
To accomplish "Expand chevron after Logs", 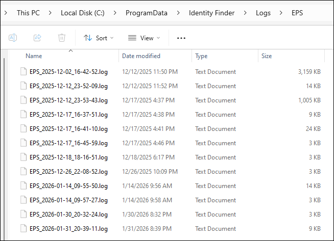I will click(281, 13).
